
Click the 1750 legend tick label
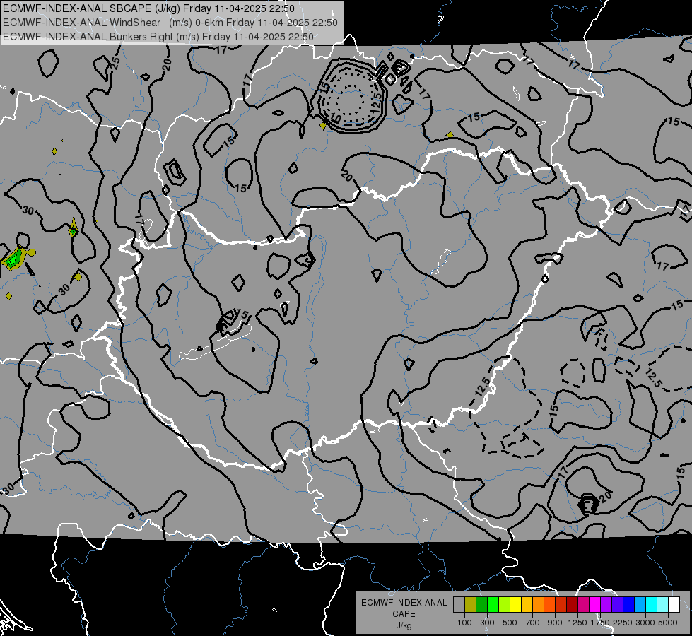click(x=600, y=623)
